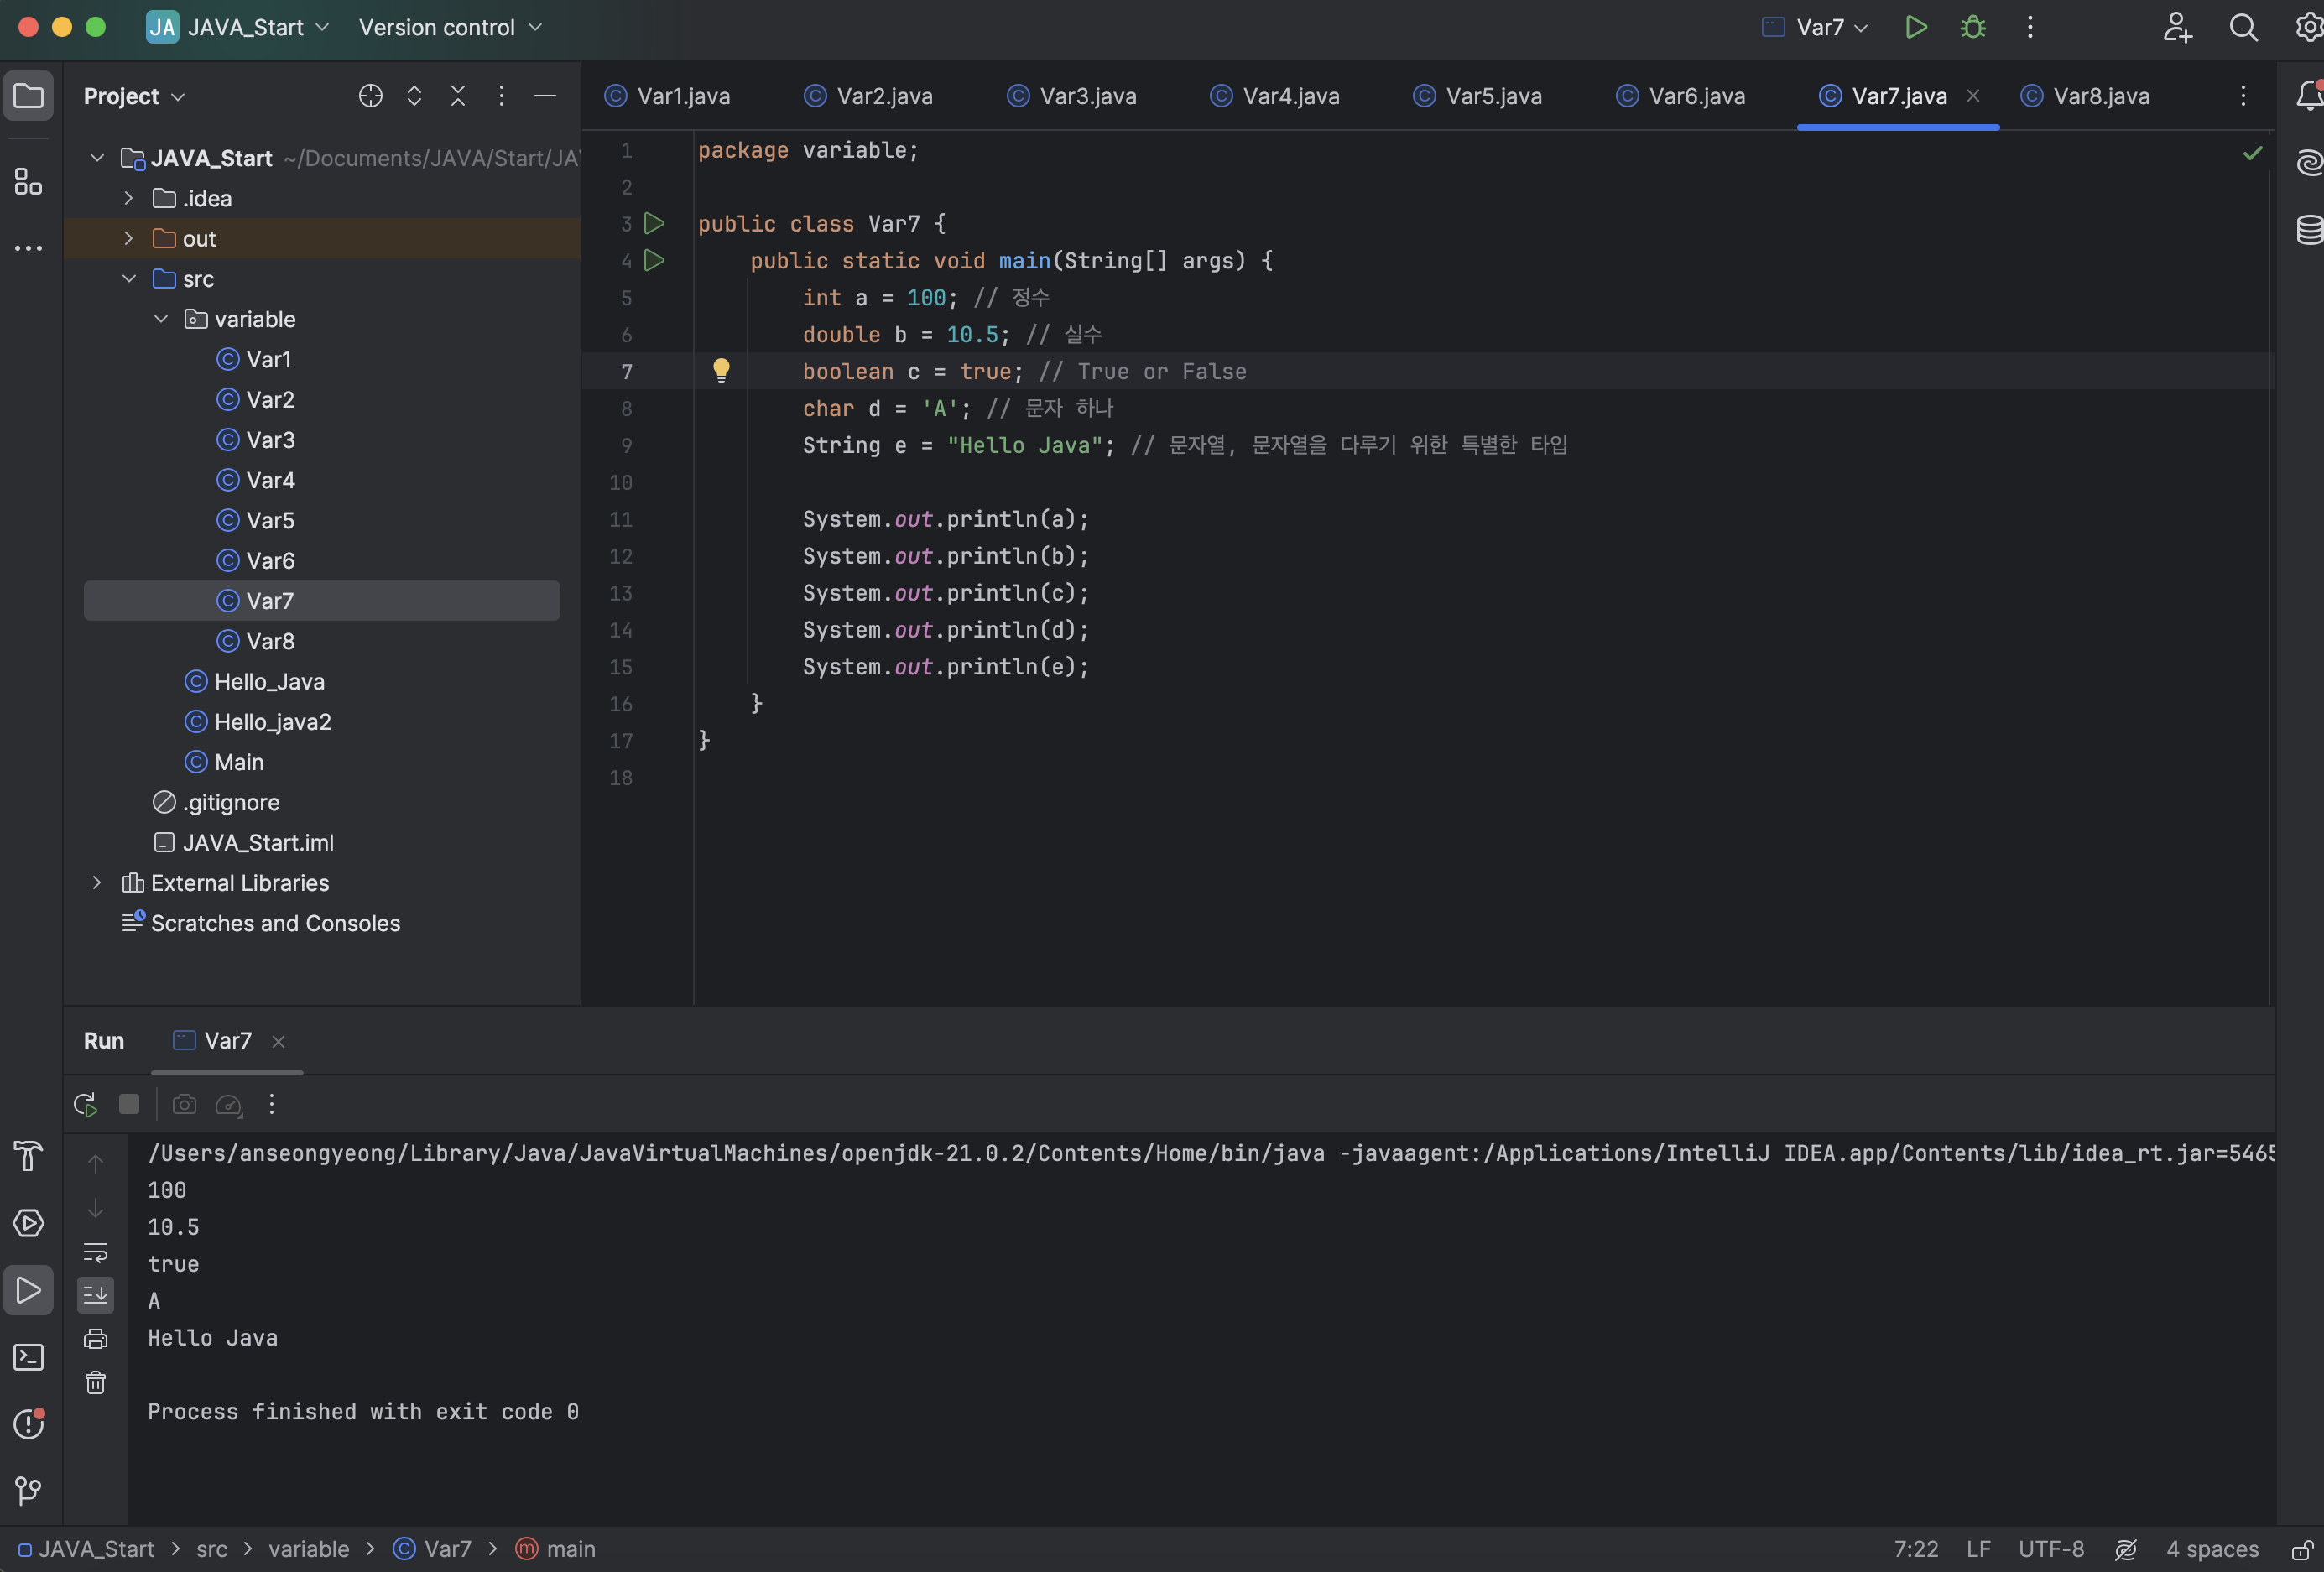Expand the out folder
The width and height of the screenshot is (2324, 1572).
tap(129, 239)
